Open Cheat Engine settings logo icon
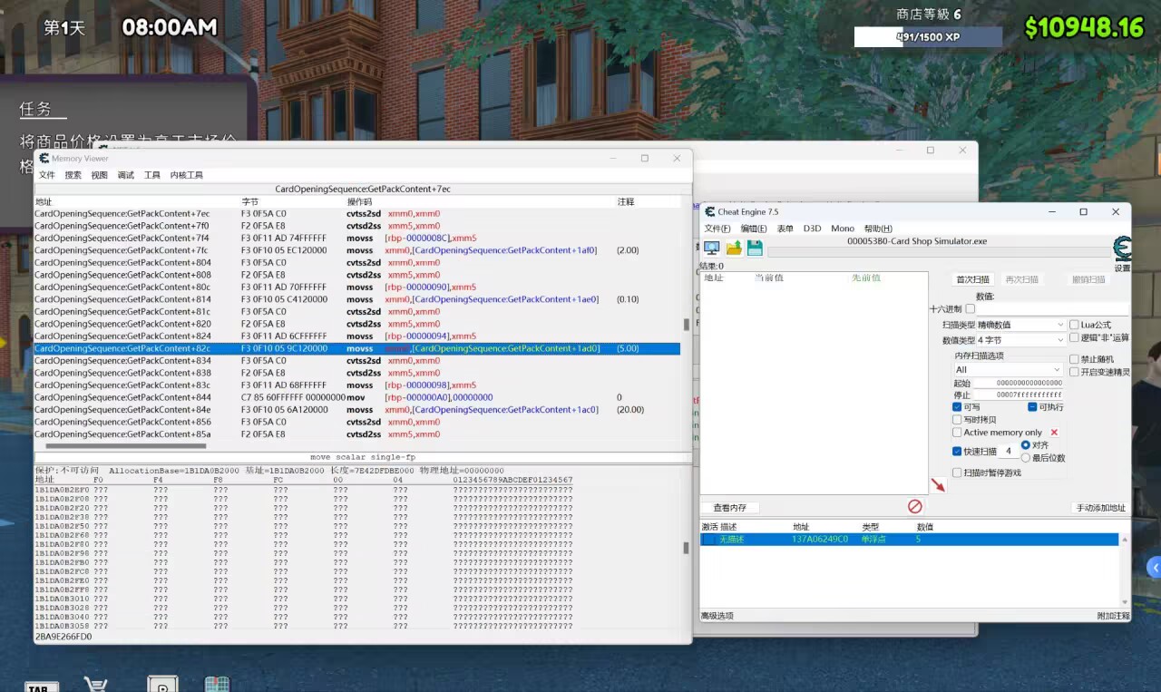The height and width of the screenshot is (692, 1161). click(1122, 249)
